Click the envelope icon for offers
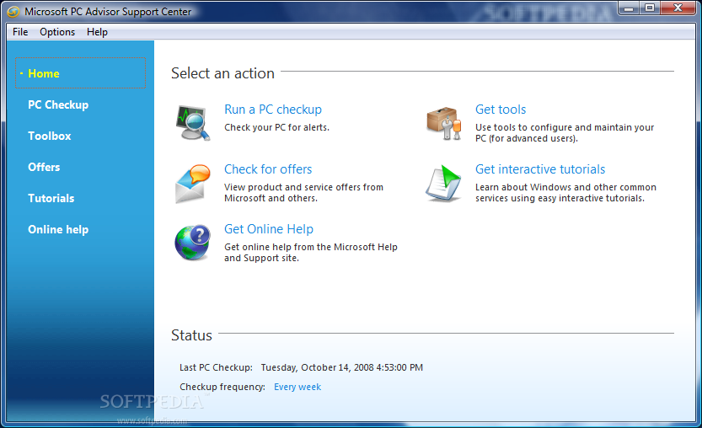 pyautogui.click(x=192, y=184)
